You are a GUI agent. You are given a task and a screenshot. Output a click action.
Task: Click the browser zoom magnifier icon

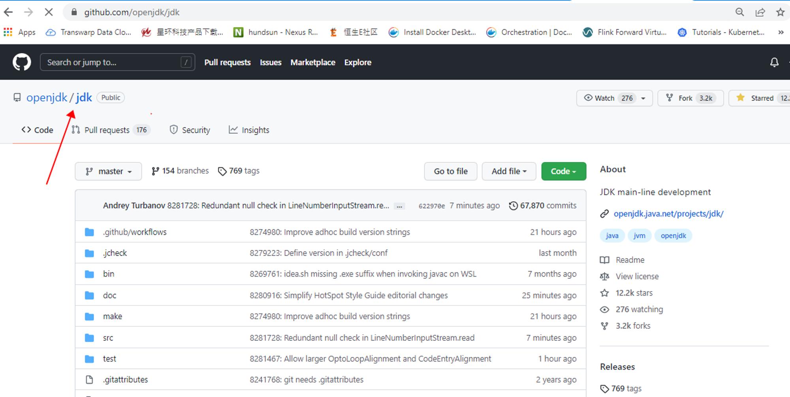tap(739, 12)
